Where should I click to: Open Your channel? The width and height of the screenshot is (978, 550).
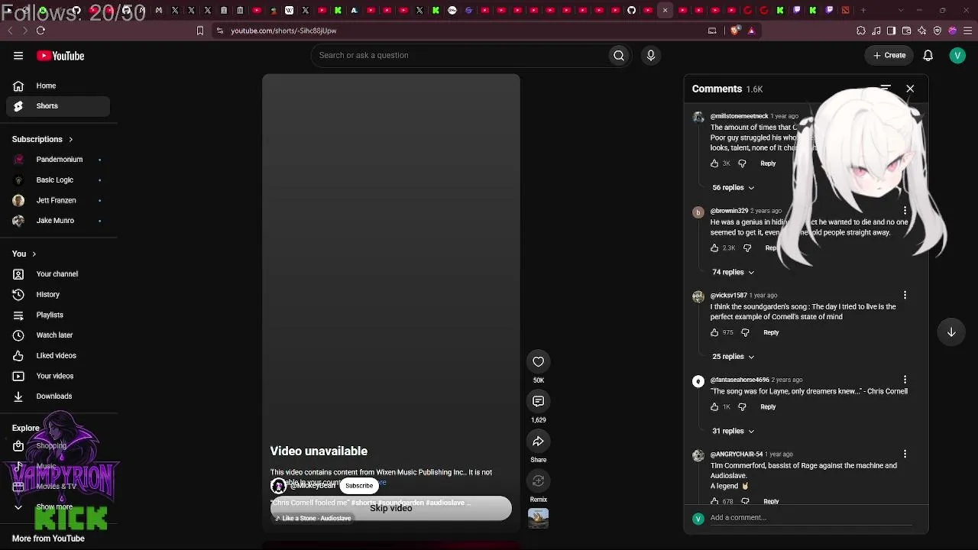(58, 274)
